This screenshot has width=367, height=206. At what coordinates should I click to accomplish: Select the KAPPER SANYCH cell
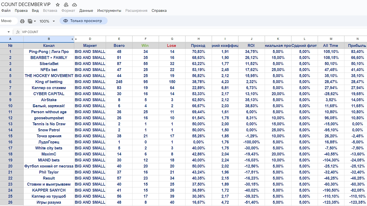(x=49, y=190)
